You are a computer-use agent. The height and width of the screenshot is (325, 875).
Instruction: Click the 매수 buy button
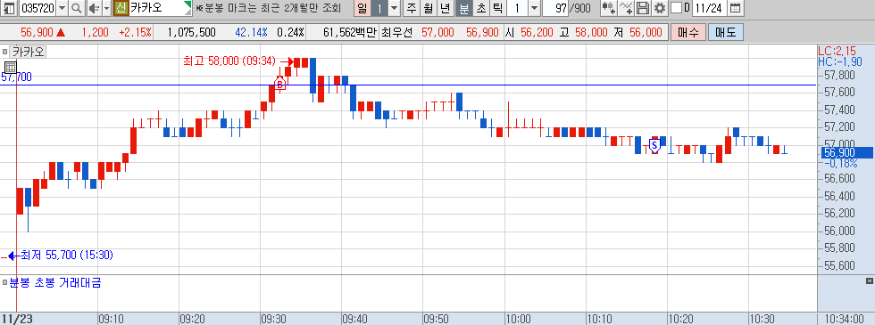click(688, 32)
